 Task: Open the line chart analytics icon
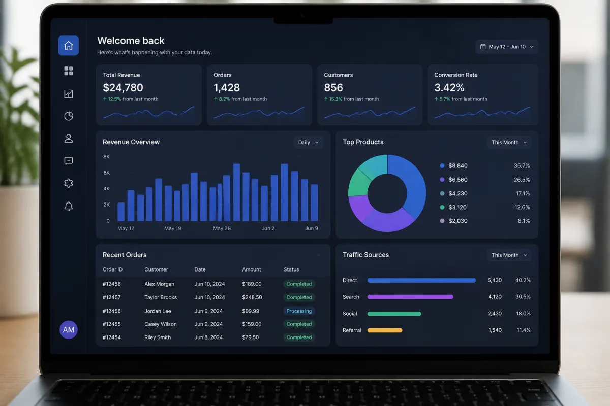(x=69, y=94)
